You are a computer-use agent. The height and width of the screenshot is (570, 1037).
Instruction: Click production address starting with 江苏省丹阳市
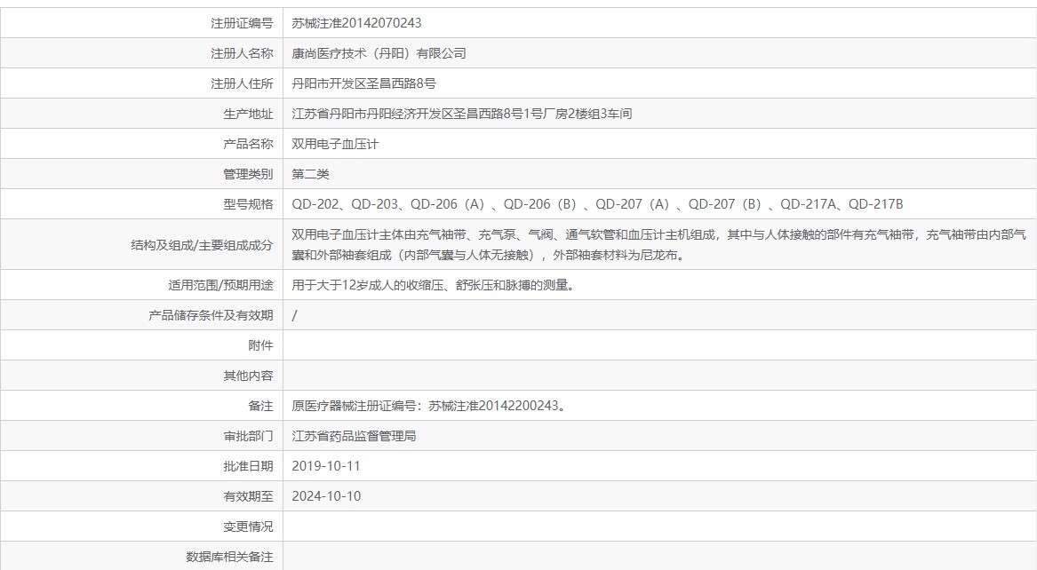(x=461, y=114)
